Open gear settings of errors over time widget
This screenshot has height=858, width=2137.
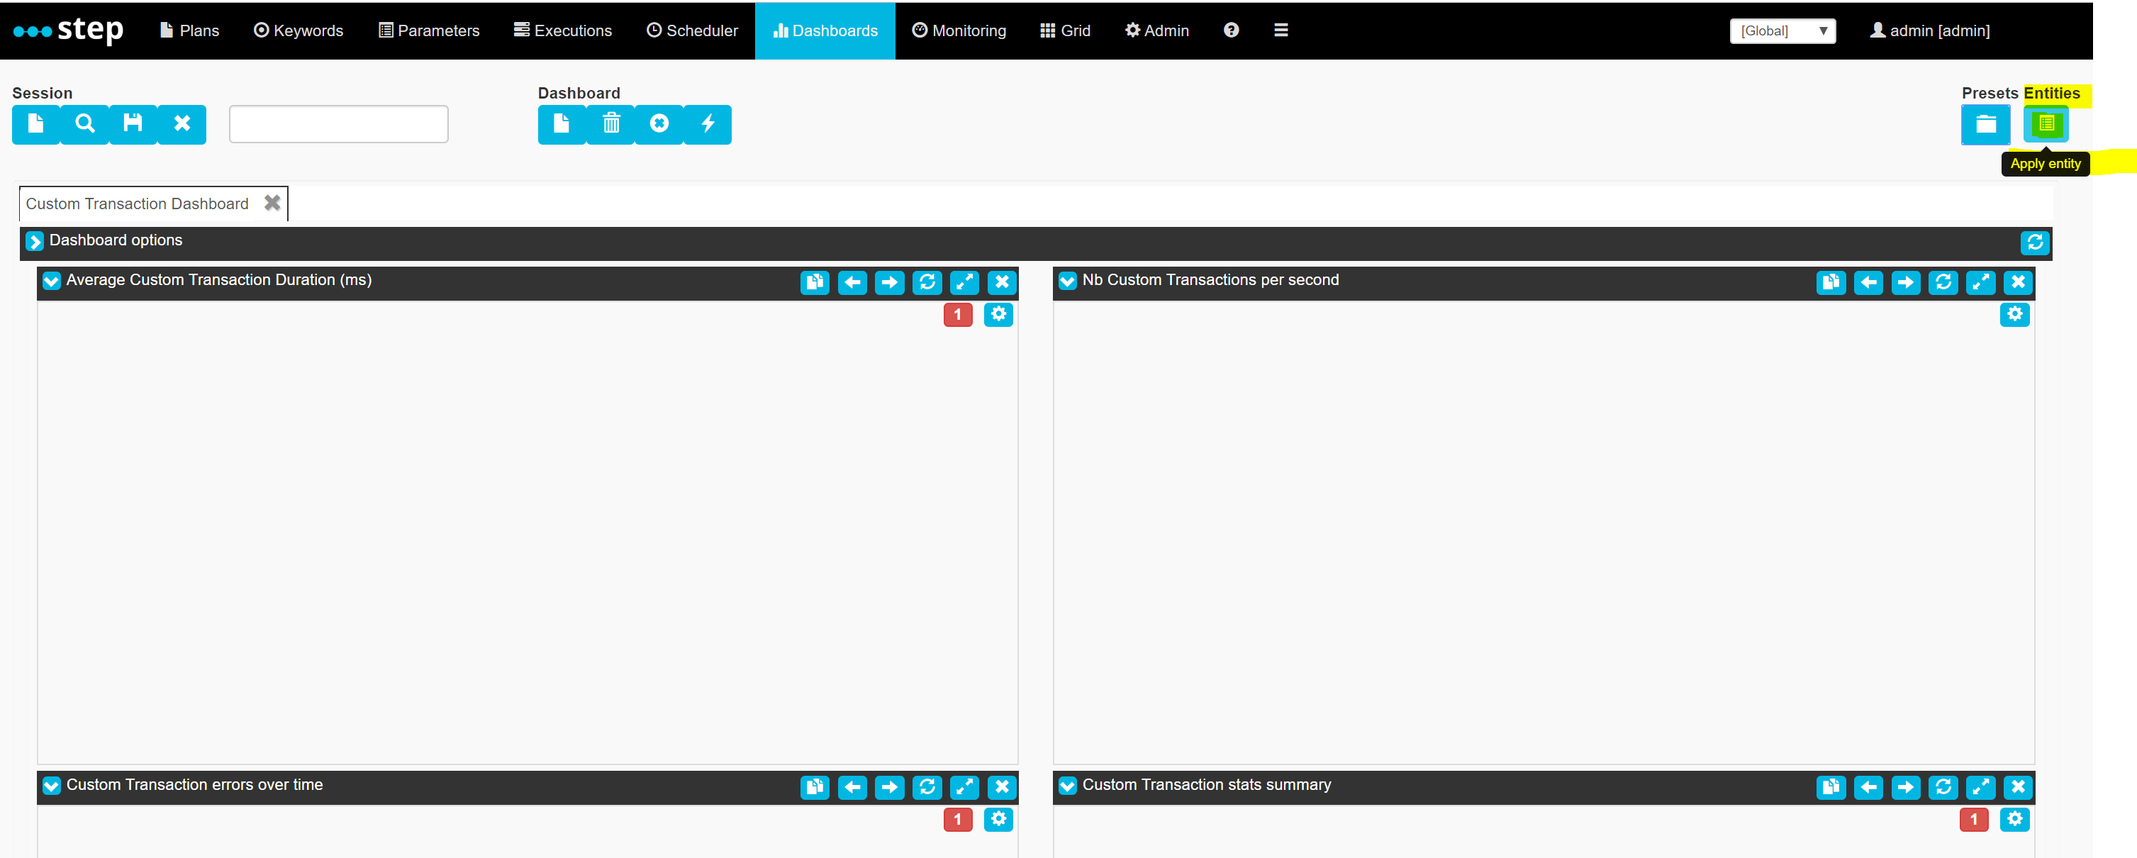click(x=999, y=820)
